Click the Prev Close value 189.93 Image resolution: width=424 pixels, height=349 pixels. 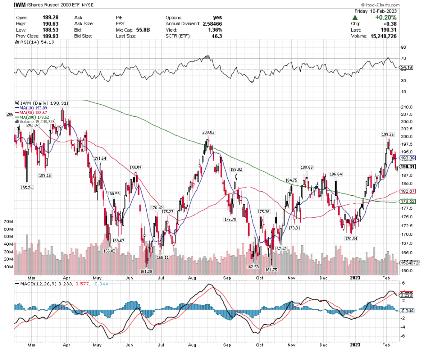[x=51, y=36]
